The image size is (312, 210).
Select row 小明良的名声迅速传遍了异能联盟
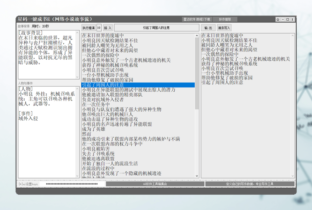pos(138,124)
